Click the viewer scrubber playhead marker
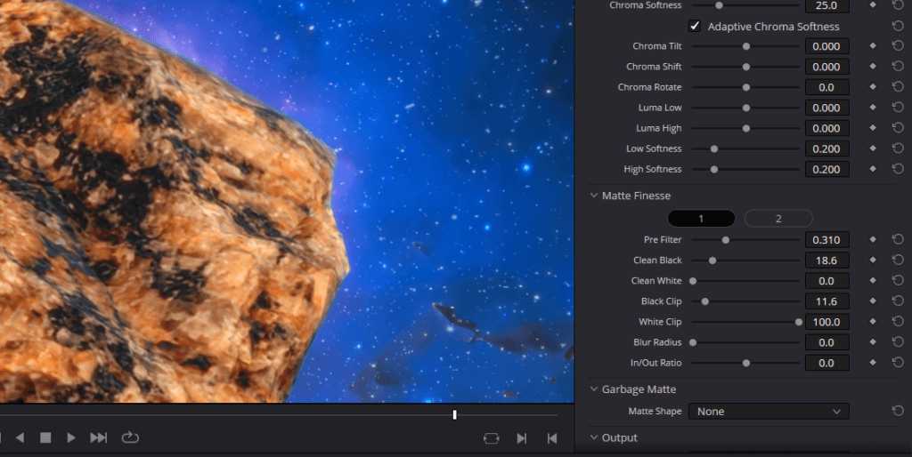Screen dimensions: 912x457 pos(455,414)
